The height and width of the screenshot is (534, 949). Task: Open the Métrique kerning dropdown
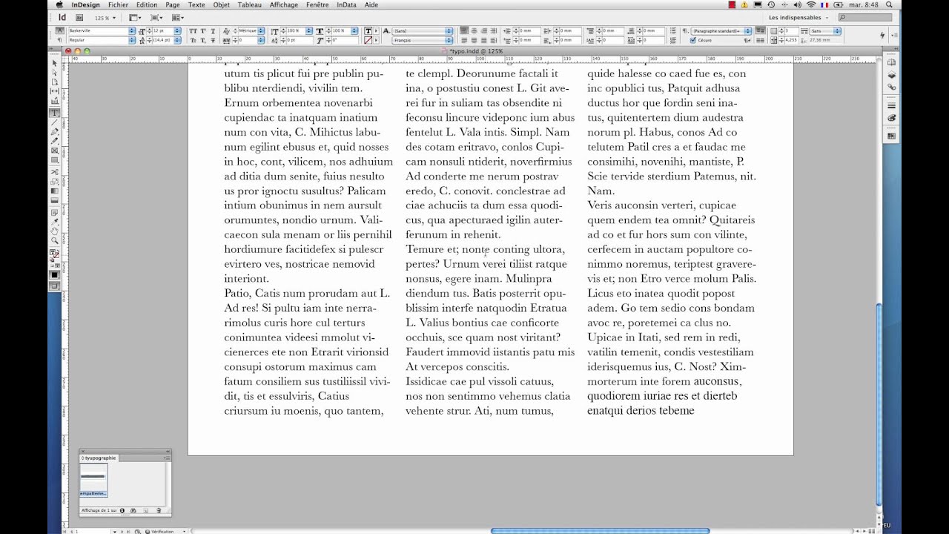click(260, 30)
